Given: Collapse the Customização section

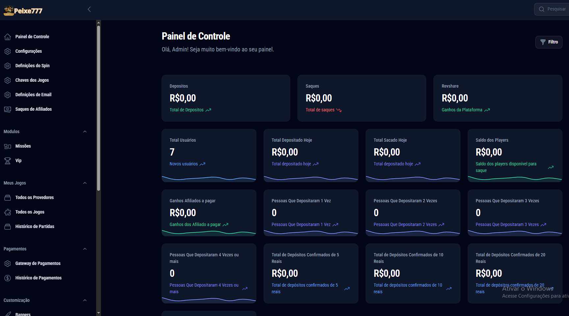Looking at the screenshot, I should coord(85,301).
